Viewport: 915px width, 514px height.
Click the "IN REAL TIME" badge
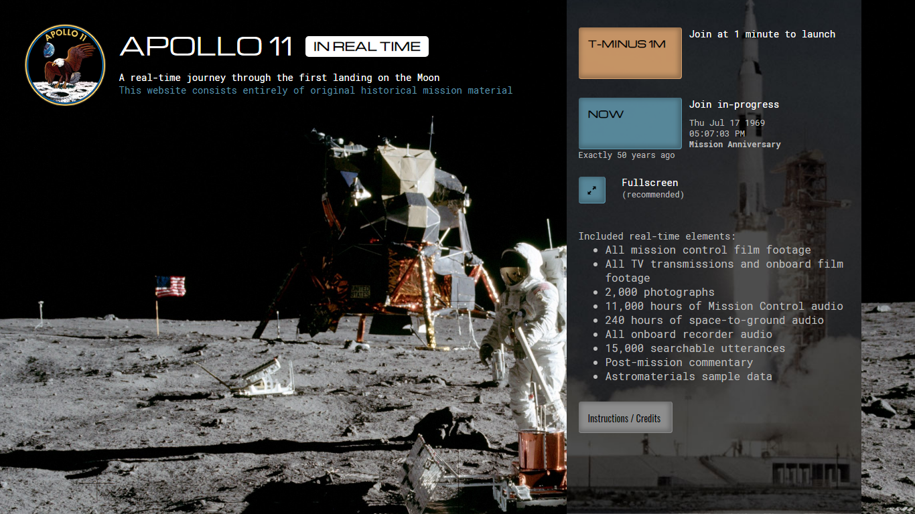pyautogui.click(x=367, y=47)
